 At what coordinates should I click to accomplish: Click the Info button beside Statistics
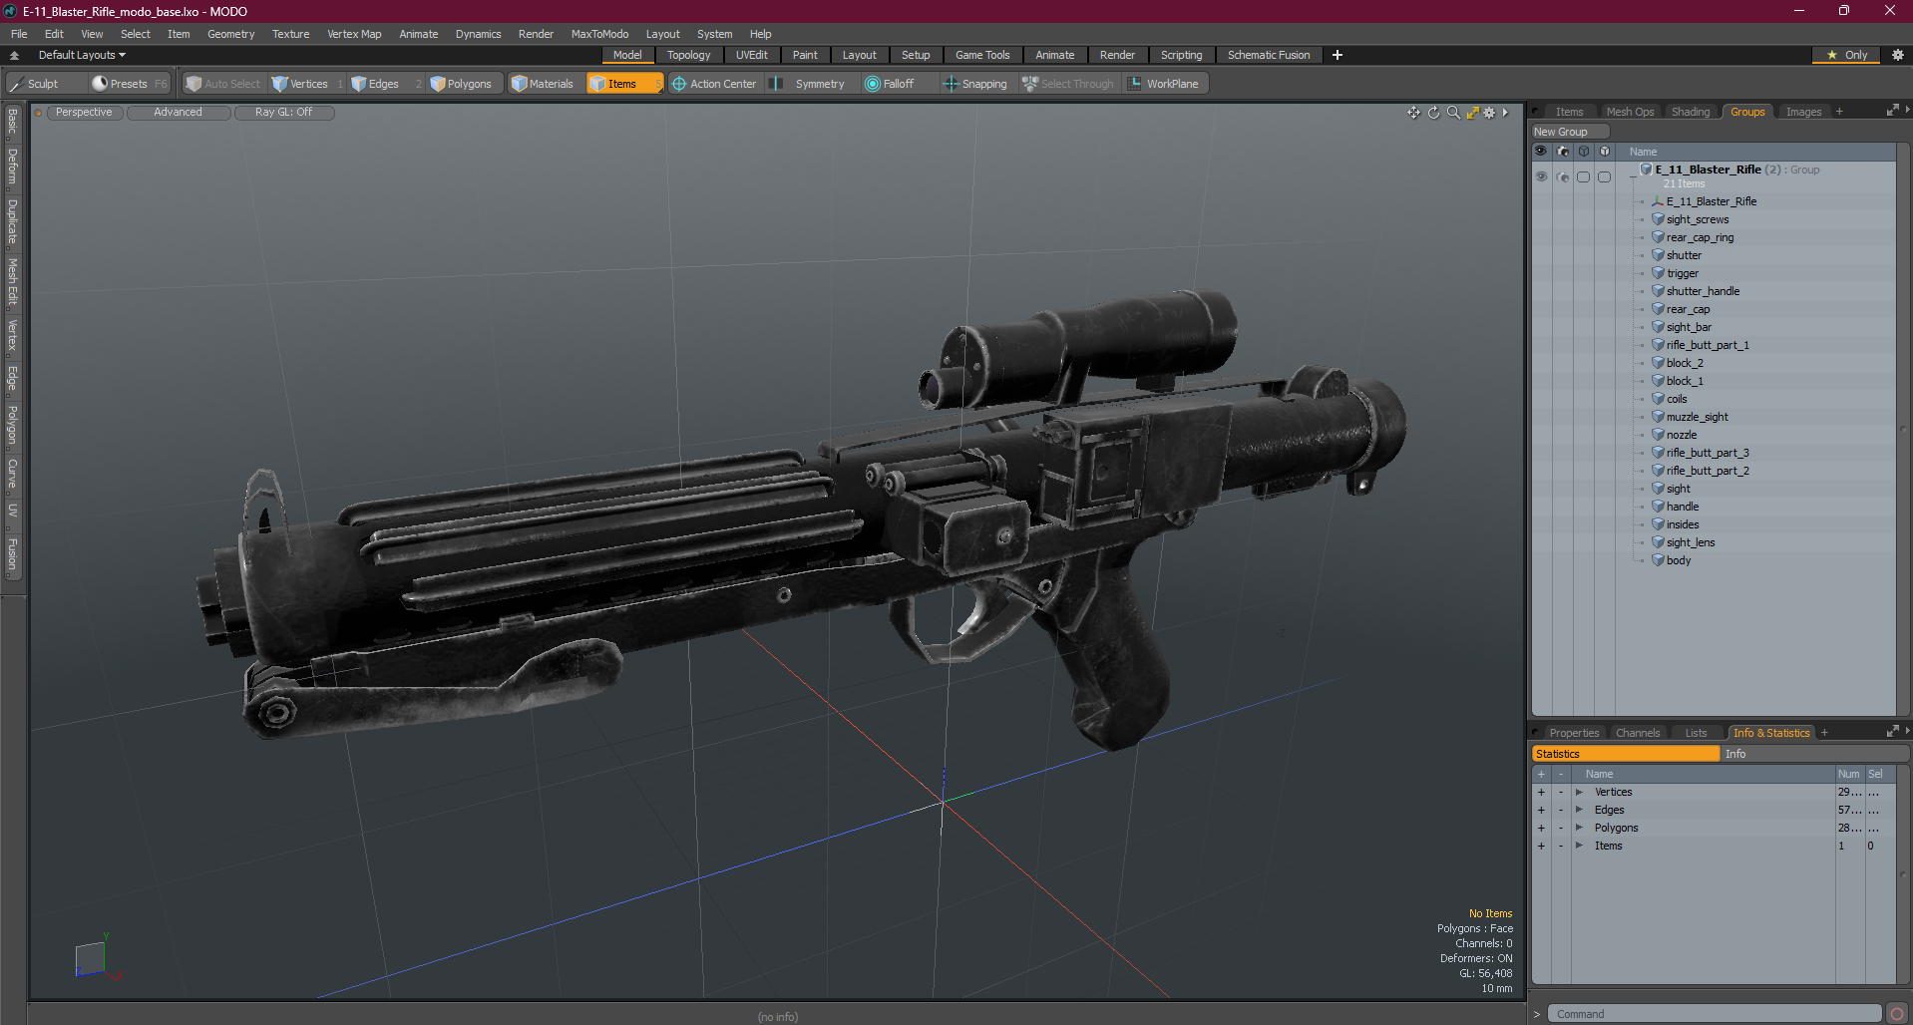[x=1813, y=754]
